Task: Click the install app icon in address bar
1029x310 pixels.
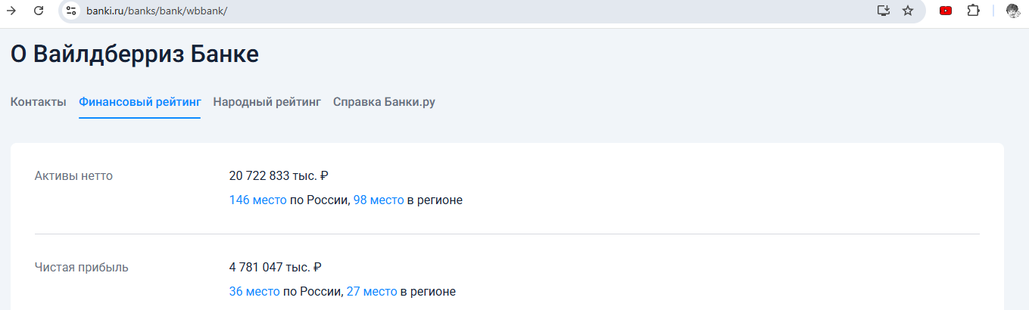Action: click(883, 11)
